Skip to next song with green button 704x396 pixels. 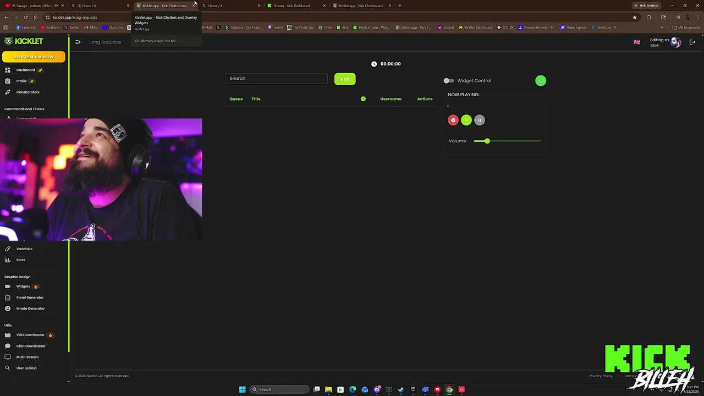466,120
